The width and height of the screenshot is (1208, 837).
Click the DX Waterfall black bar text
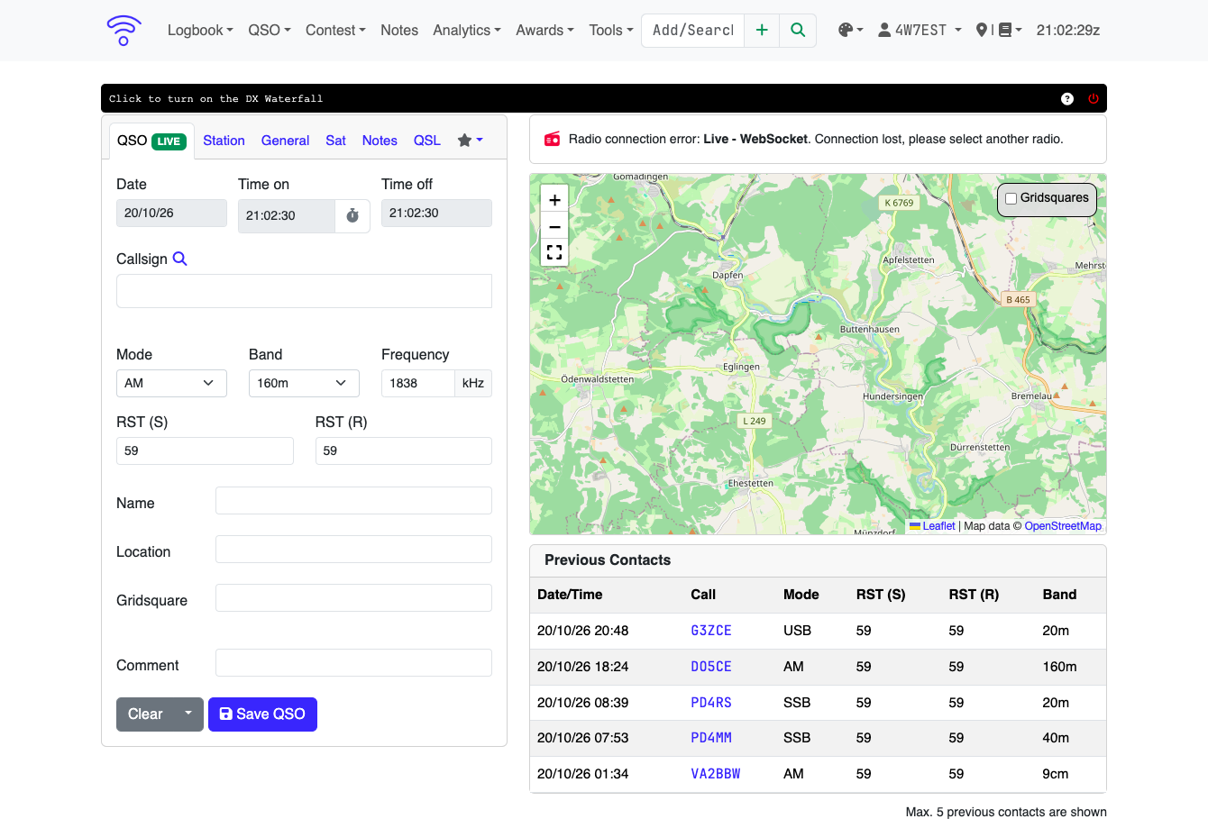(215, 99)
